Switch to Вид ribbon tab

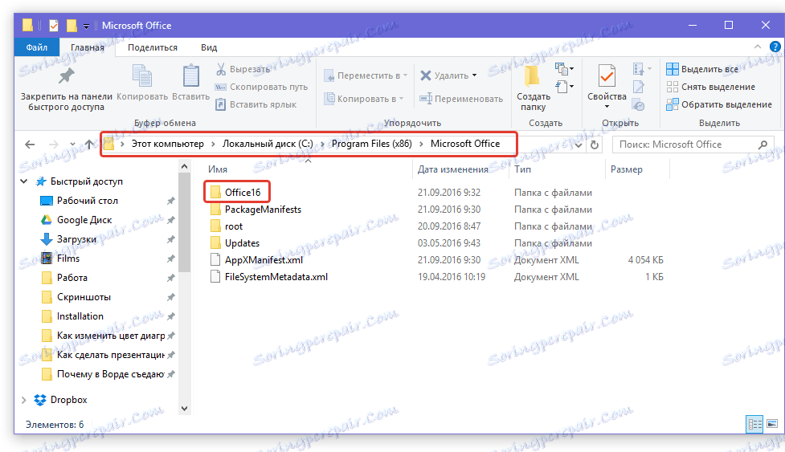209,47
